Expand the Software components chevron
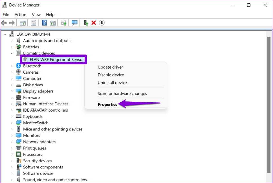 12,167
